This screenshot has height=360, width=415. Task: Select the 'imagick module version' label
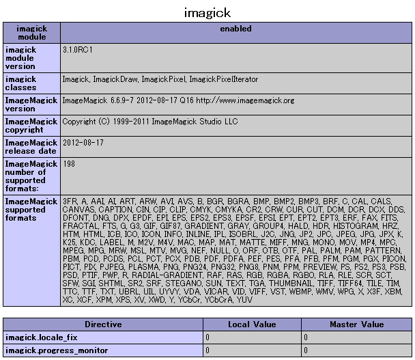(x=31, y=57)
